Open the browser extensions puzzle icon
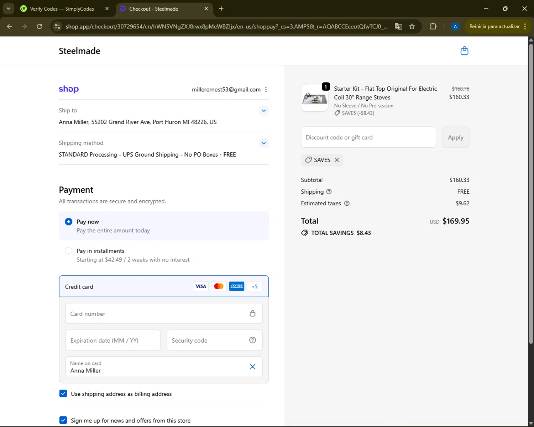Image resolution: width=534 pixels, height=427 pixels. click(x=433, y=26)
